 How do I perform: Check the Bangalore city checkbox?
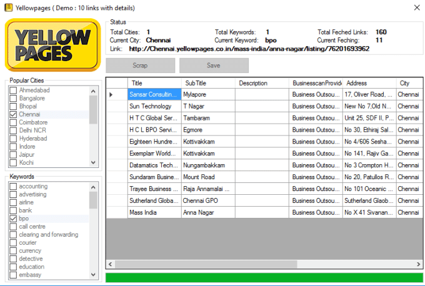pos(13,98)
